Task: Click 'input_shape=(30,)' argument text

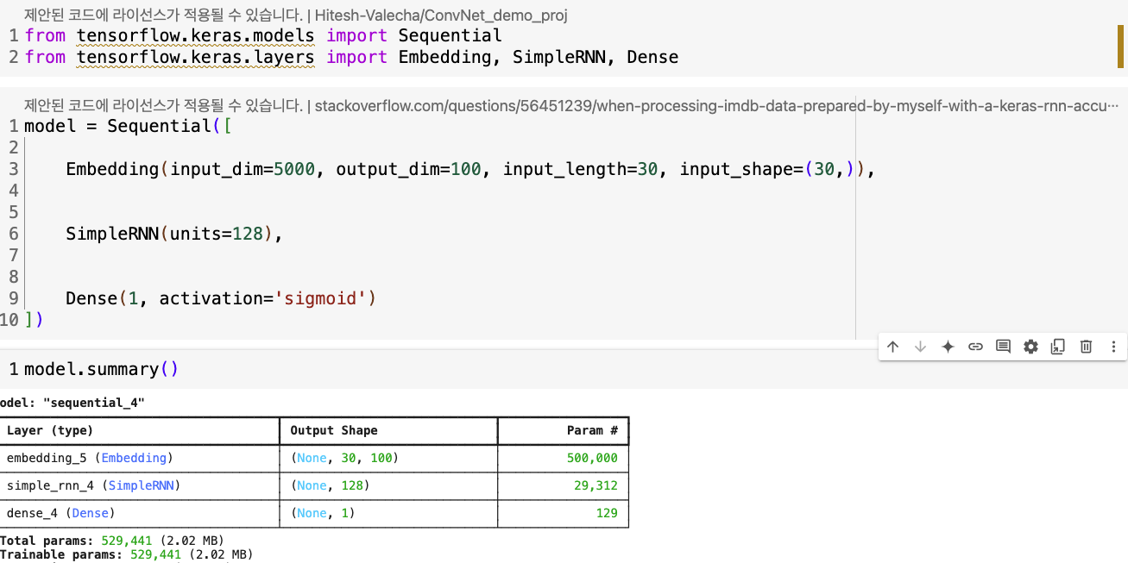Action: coord(772,169)
